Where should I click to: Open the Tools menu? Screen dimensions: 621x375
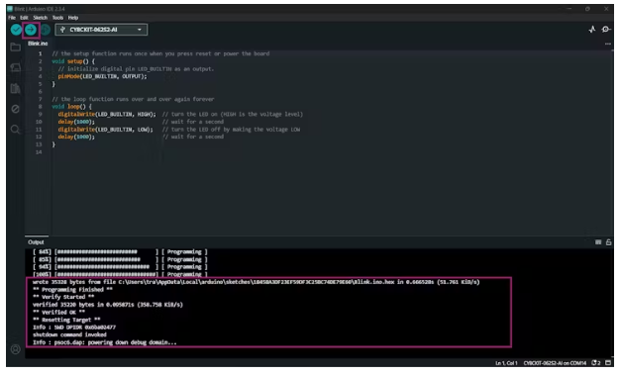(57, 18)
